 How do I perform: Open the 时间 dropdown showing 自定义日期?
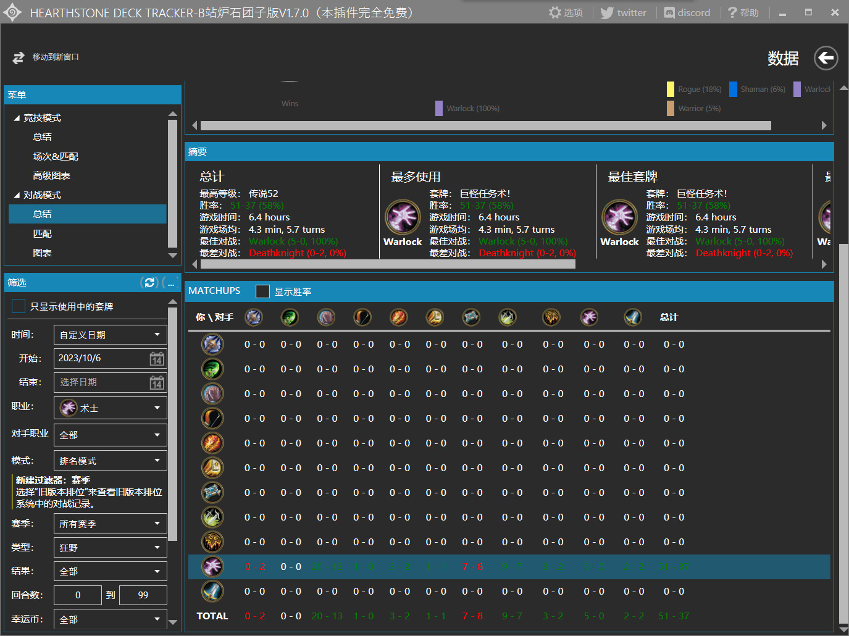[110, 335]
